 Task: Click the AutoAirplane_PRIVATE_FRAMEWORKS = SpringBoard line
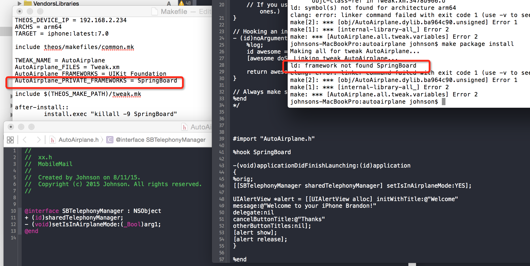tap(96, 80)
